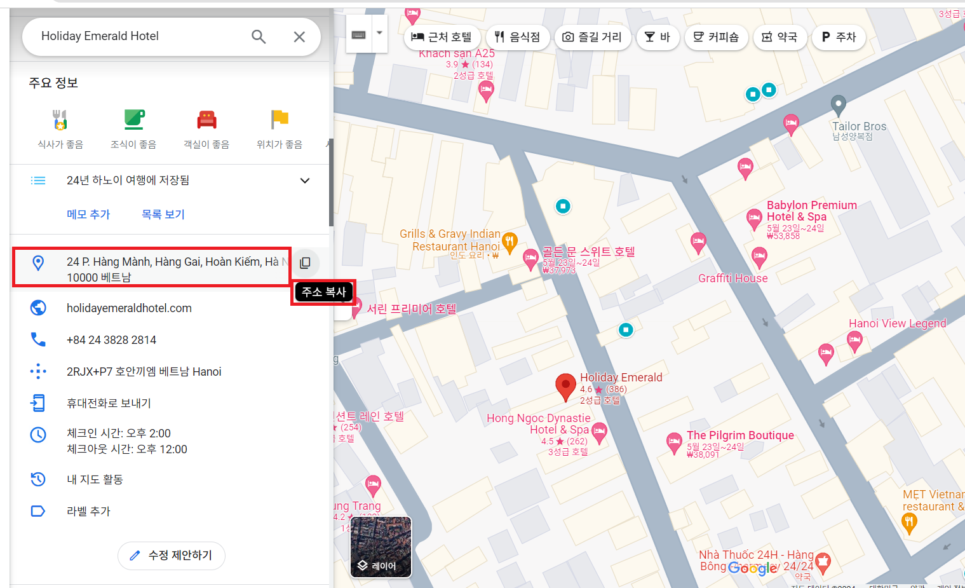Screen dimensions: 965x588
Task: Click the Babylon Premium Hotel & Spa marker
Action: click(754, 220)
